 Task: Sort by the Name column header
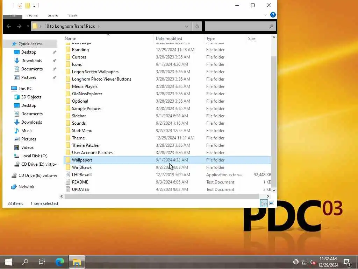click(70, 39)
